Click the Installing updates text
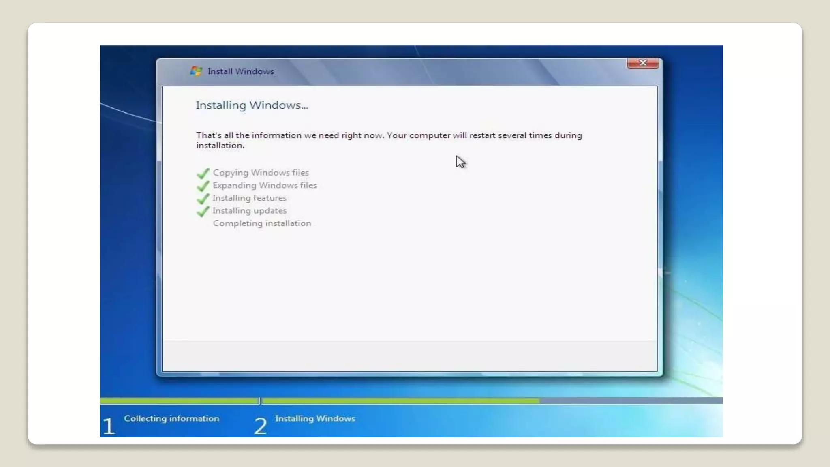This screenshot has width=830, height=467. (249, 210)
